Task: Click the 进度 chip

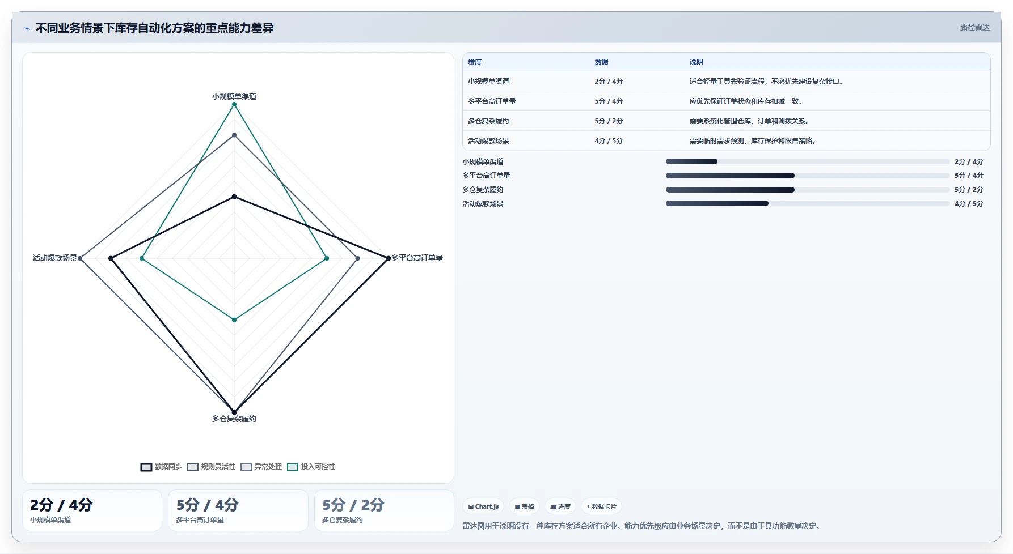Action: click(560, 506)
